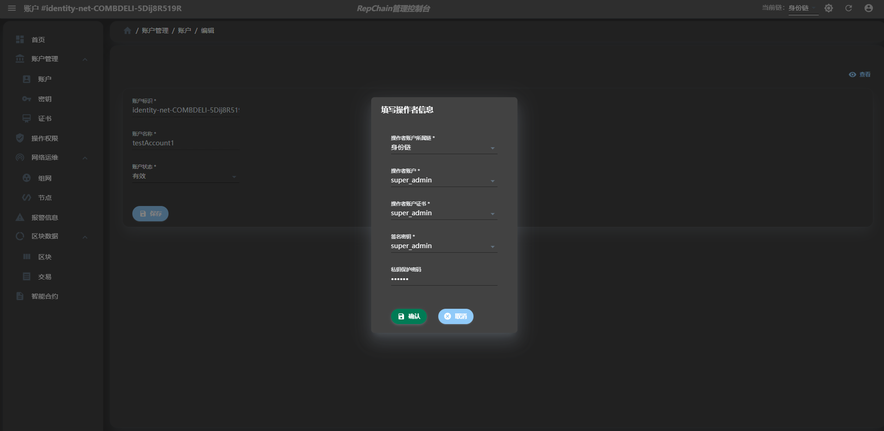Viewport: 884px width, 431px height.
Task: Open 密钥 menu item
Action: 53,99
